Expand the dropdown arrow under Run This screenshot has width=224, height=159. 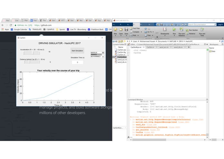[174, 36]
